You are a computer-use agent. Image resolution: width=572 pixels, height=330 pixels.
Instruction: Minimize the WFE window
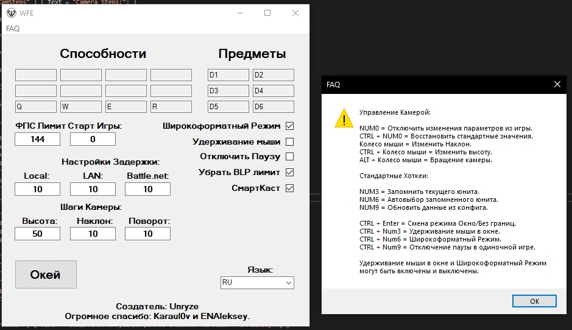coord(239,13)
